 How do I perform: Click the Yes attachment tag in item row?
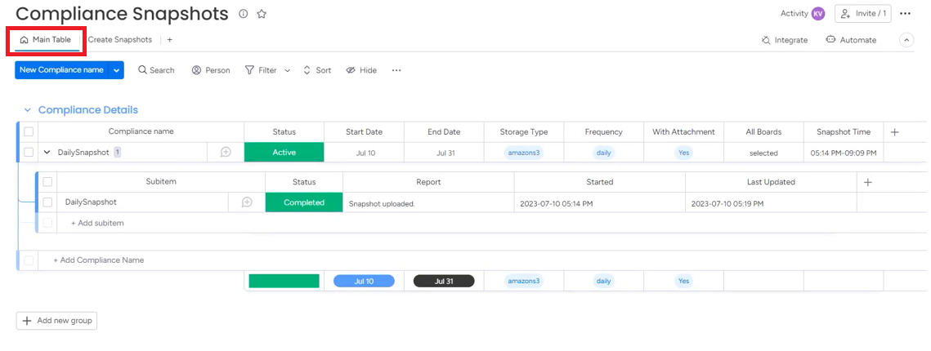[x=684, y=153]
